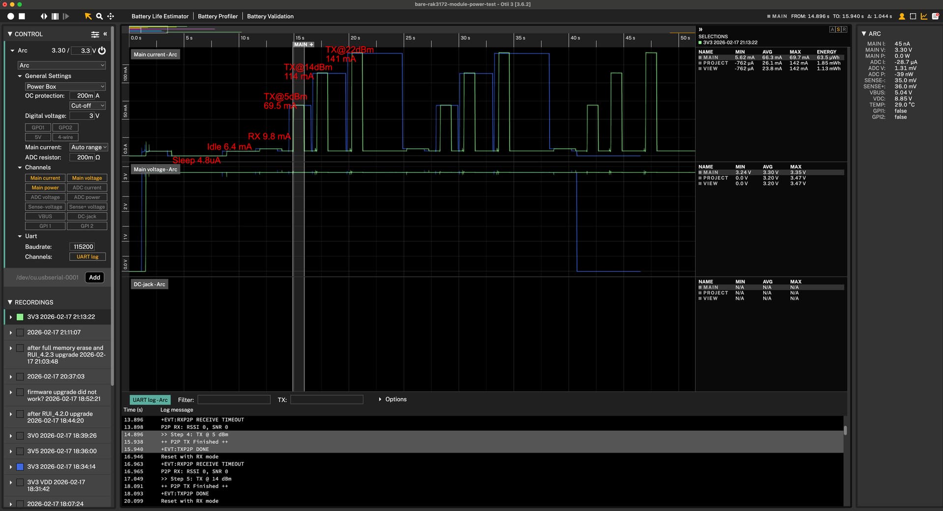Click the Add serial device button
Viewport: 943px width, 511px height.
pos(94,277)
